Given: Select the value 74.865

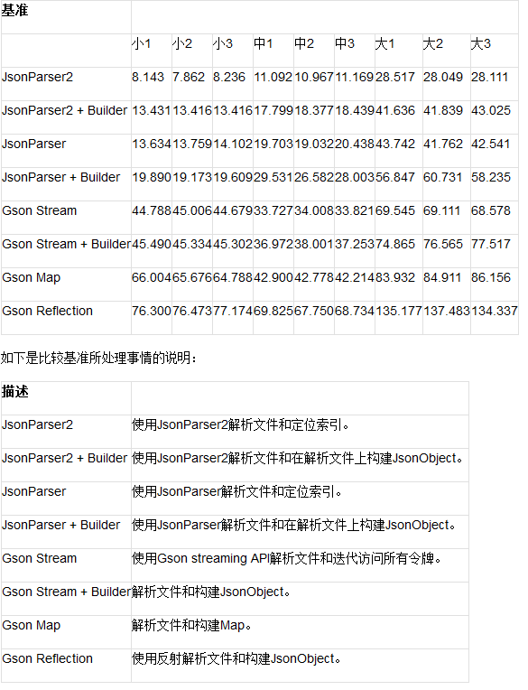Looking at the screenshot, I should [x=394, y=244].
